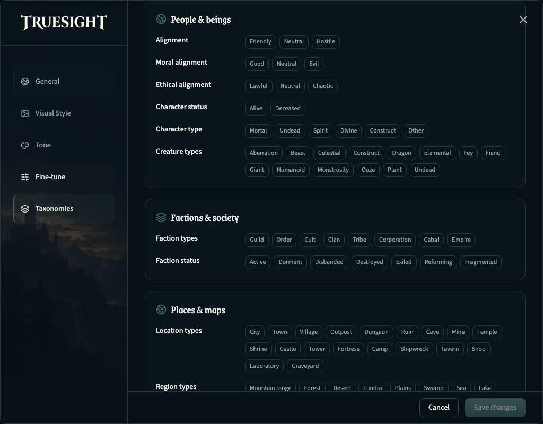Select the Taxonomies tab

pos(64,209)
